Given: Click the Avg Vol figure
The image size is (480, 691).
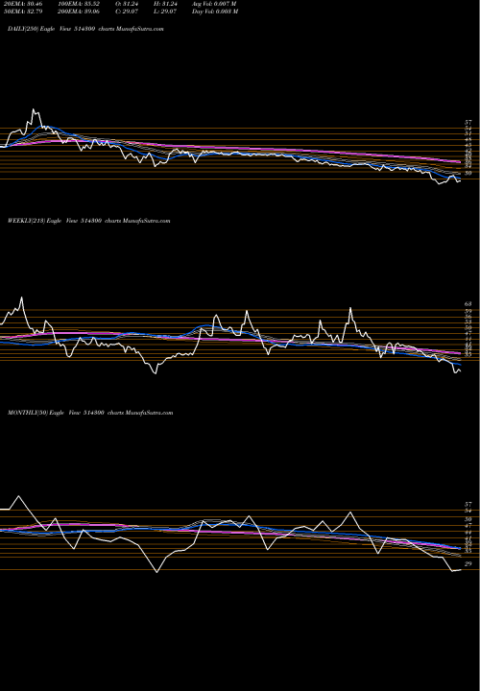Looking at the screenshot, I should pos(214,4).
